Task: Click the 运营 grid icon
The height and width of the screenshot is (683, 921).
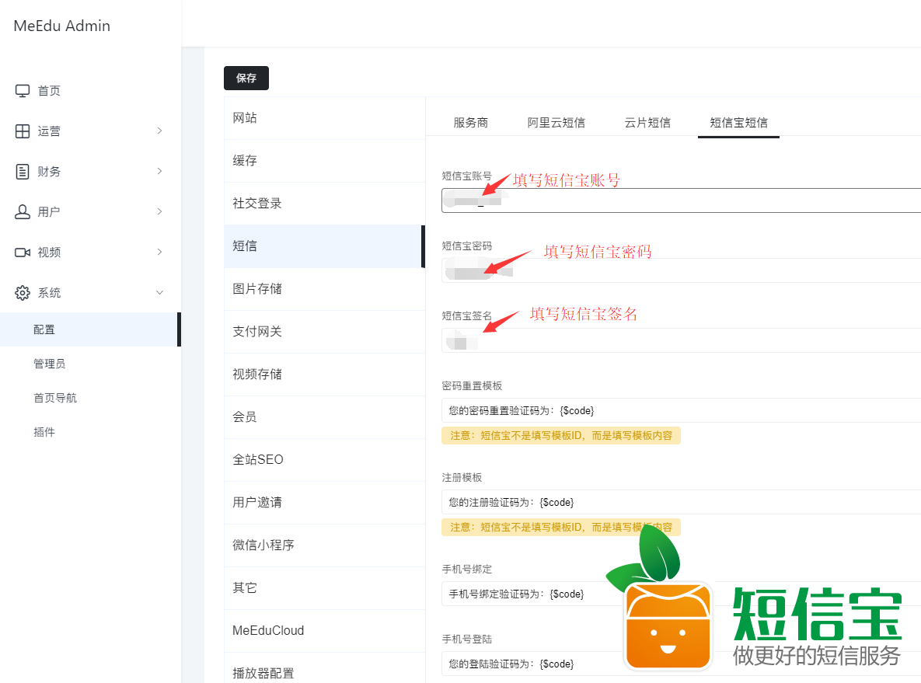Action: click(x=23, y=131)
